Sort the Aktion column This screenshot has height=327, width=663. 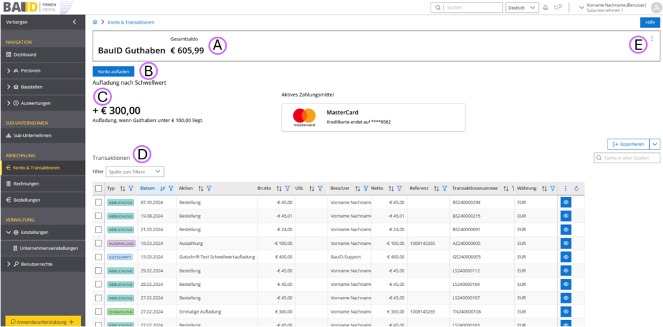click(201, 189)
